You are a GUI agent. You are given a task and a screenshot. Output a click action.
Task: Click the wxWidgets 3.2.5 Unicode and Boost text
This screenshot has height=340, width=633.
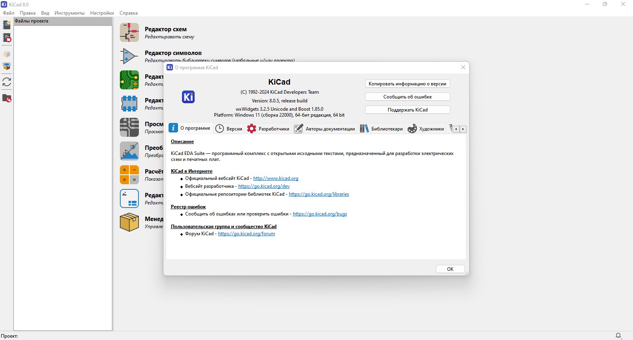tap(280, 109)
